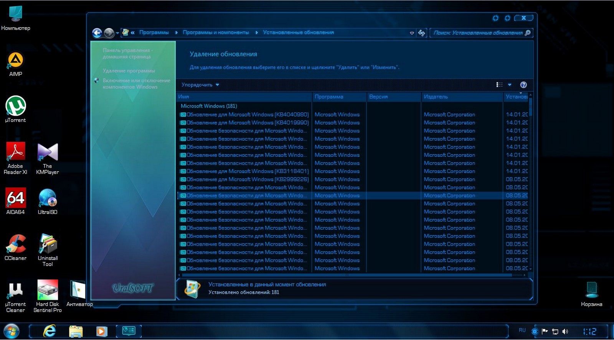Select the Adobe Reader XI shortcut
This screenshot has width=614, height=340.
[15, 158]
